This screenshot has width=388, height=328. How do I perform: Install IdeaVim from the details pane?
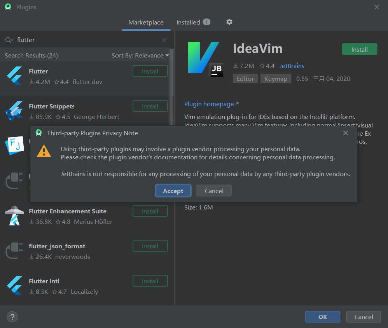click(360, 49)
